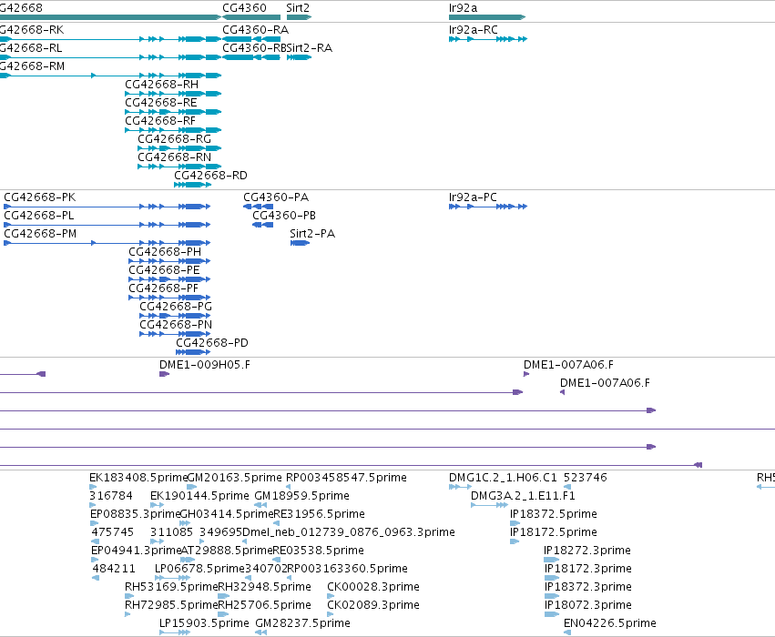This screenshot has height=637, width=775.
Task: Select the DMG3A.2_1.E11.F1 label
Action: click(x=523, y=496)
